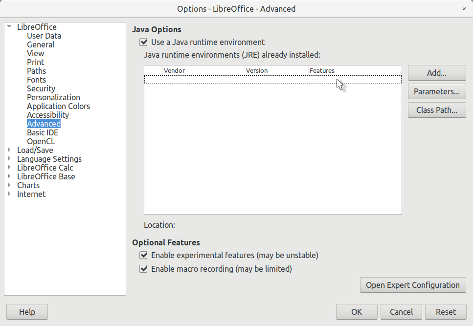Expand the LibreOffice Base section

point(9,176)
